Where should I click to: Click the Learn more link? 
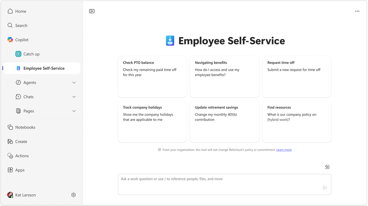[x=284, y=150]
